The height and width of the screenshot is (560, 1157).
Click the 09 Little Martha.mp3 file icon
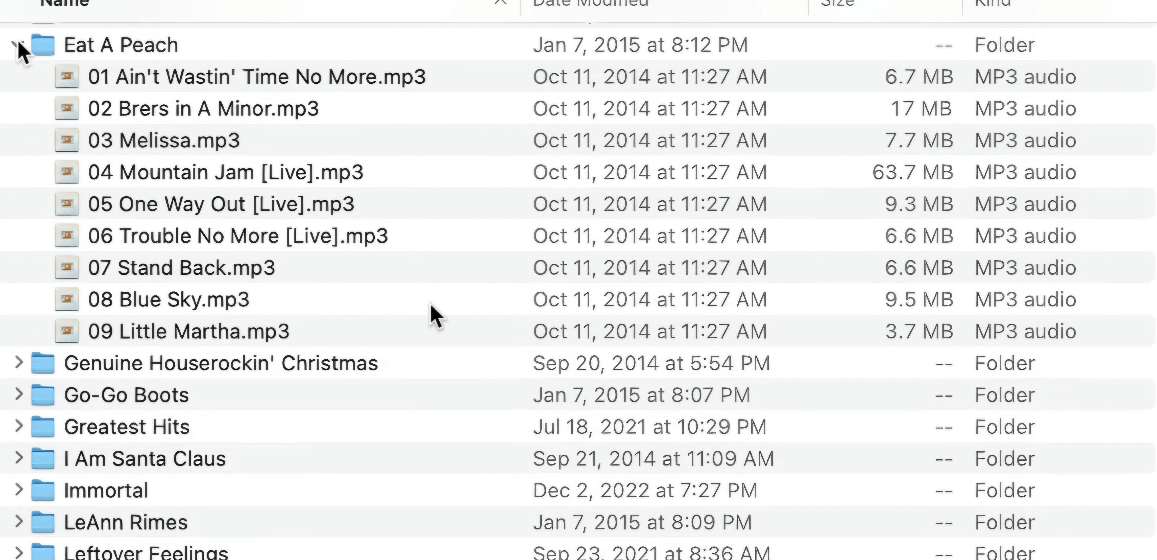point(67,331)
